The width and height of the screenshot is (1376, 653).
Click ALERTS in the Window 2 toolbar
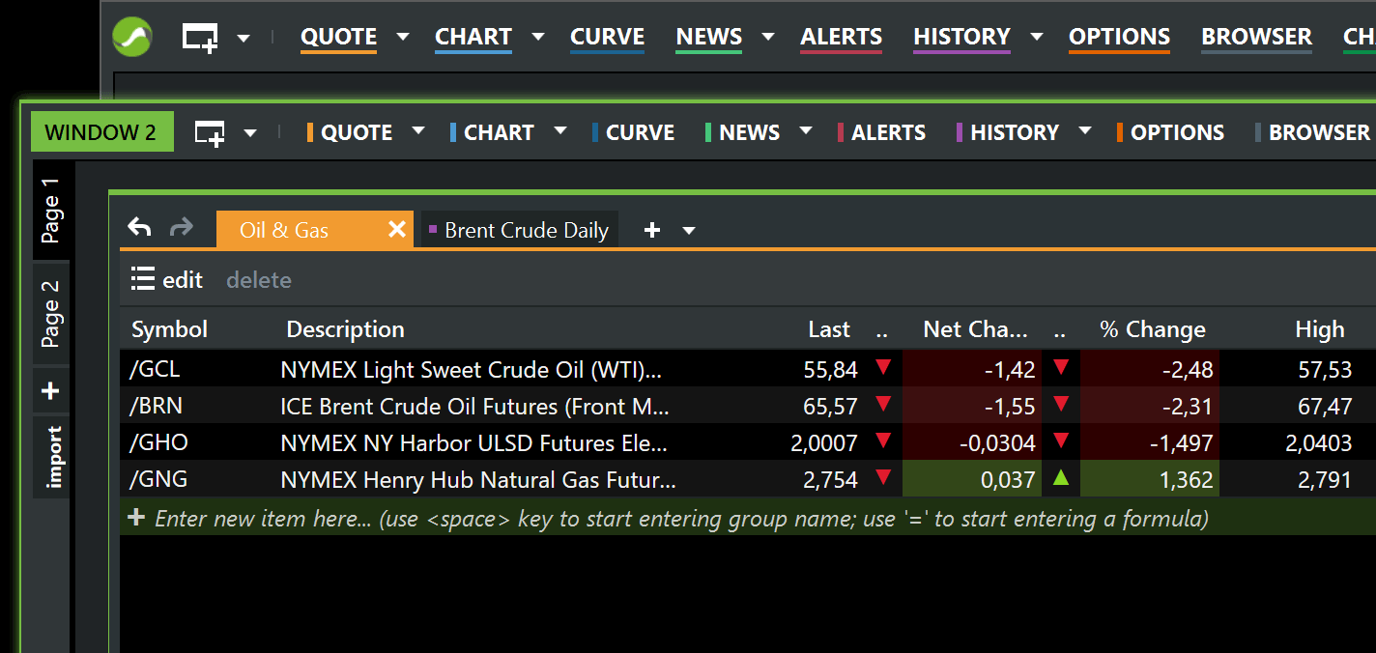(881, 132)
